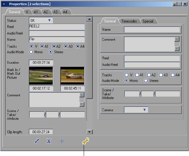Viewport: 189px width, 156px height.
Task: Click down arrow of right Comment box
Action: point(177,49)
